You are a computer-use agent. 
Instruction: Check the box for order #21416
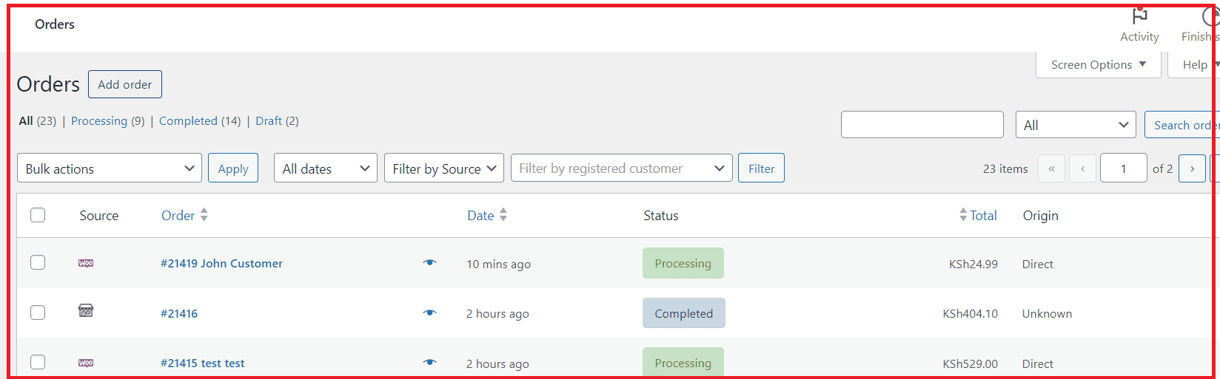coord(38,313)
